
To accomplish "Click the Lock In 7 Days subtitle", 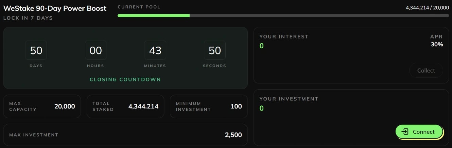I will (28, 18).
